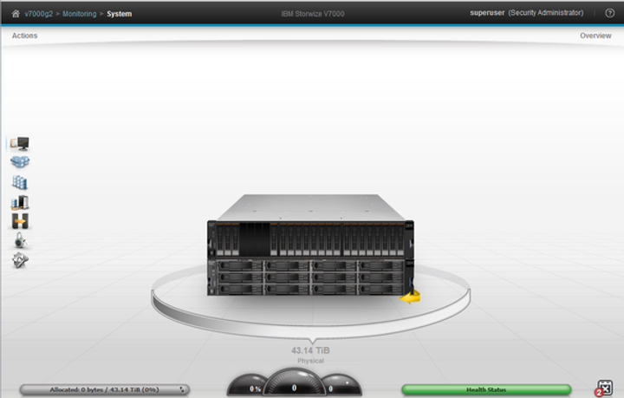Click the central performance gauge
The height and width of the screenshot is (398, 624).
coord(294,382)
